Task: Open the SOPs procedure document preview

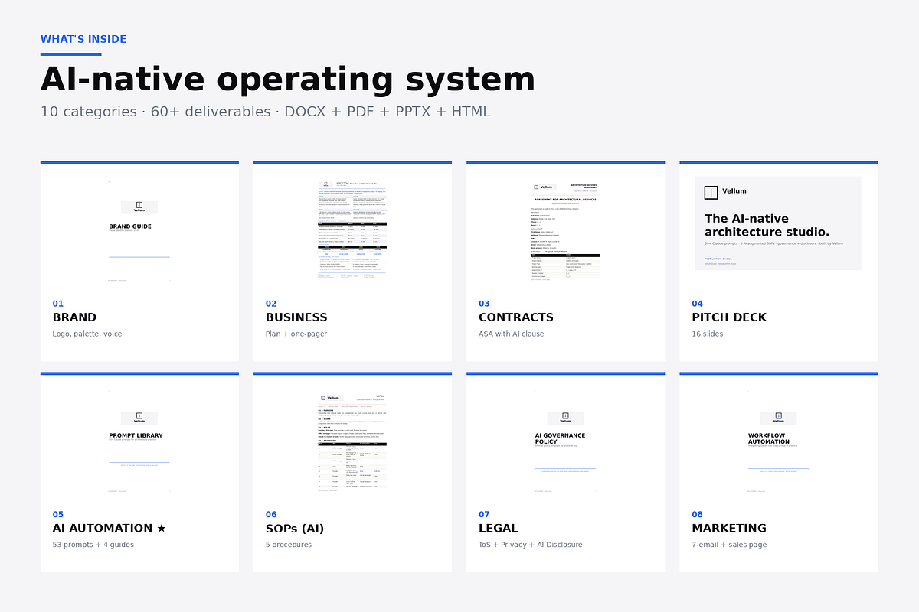Action: pos(352,441)
